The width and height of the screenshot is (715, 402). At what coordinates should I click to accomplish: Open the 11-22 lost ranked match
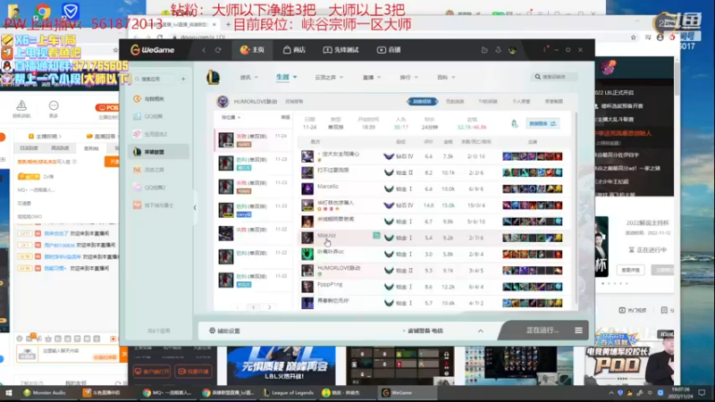tap(253, 233)
